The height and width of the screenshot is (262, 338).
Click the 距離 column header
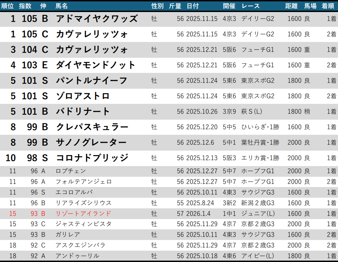[x=291, y=6]
